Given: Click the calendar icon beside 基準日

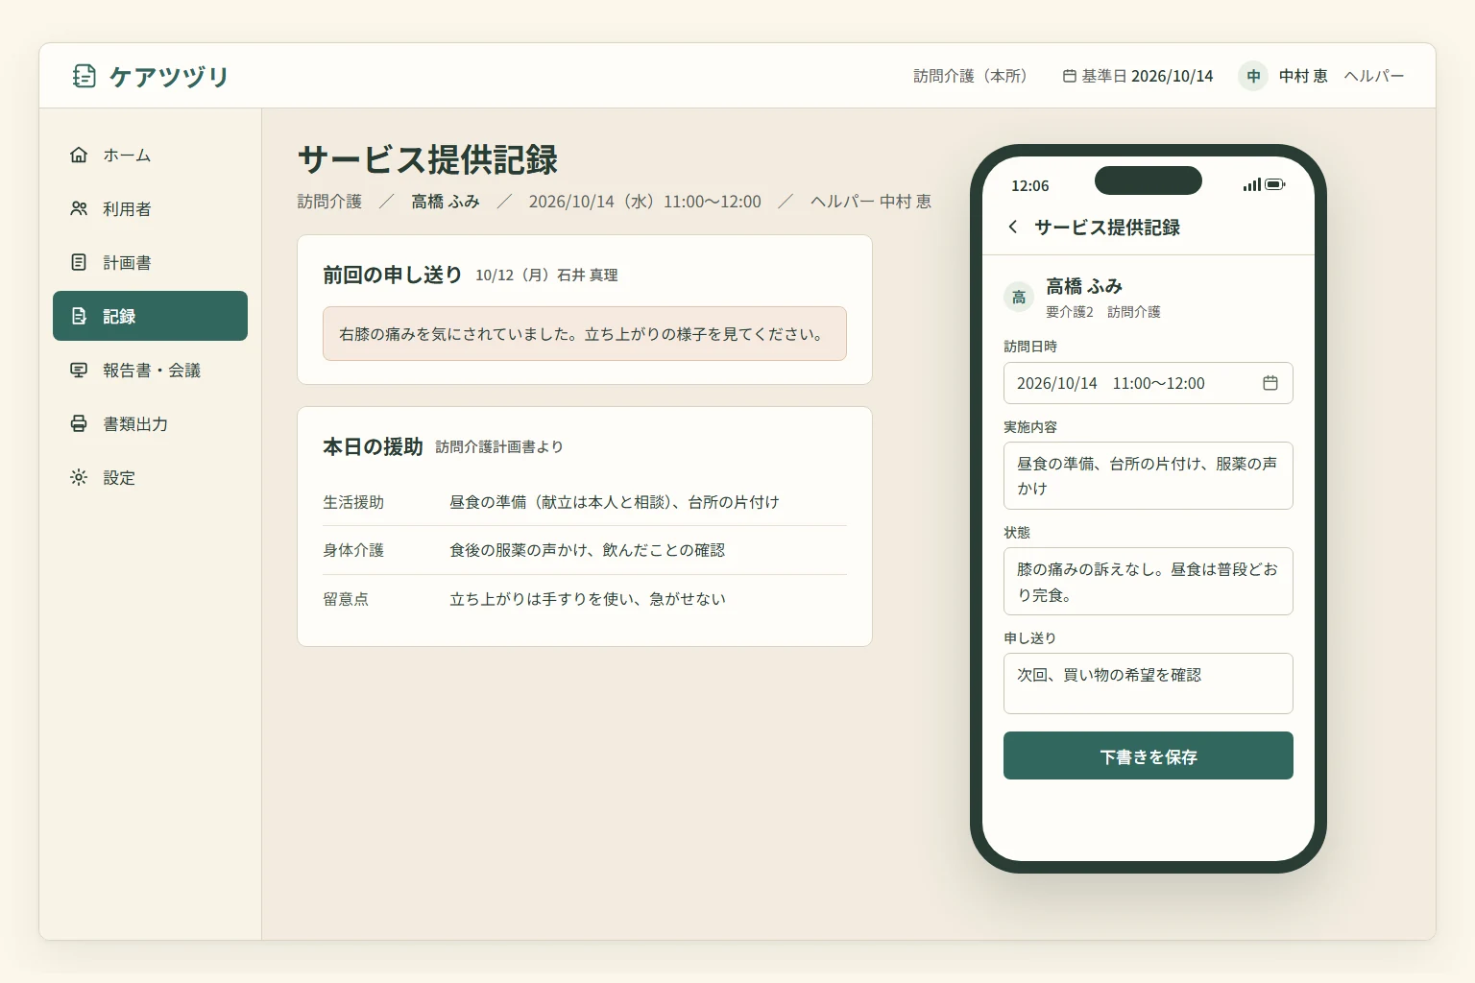Looking at the screenshot, I should [1069, 76].
